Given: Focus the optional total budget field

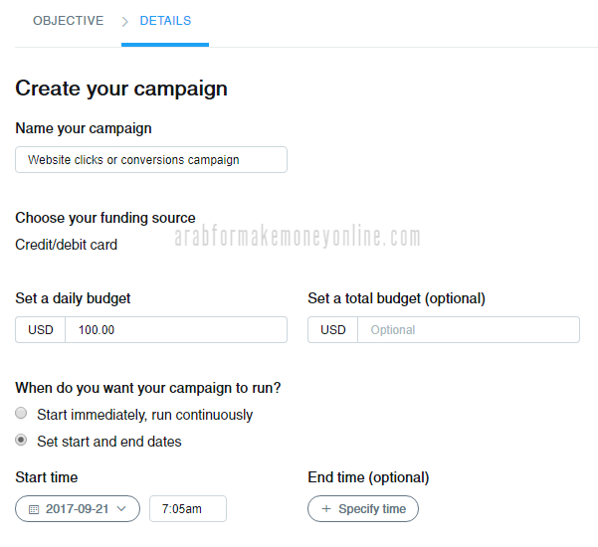Looking at the screenshot, I should 469,330.
